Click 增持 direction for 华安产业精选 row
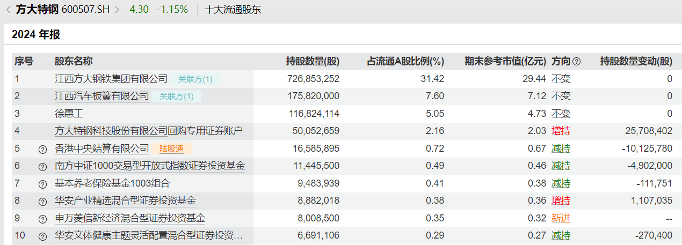Image resolution: width=682 pixels, height=245 pixels. tap(561, 201)
